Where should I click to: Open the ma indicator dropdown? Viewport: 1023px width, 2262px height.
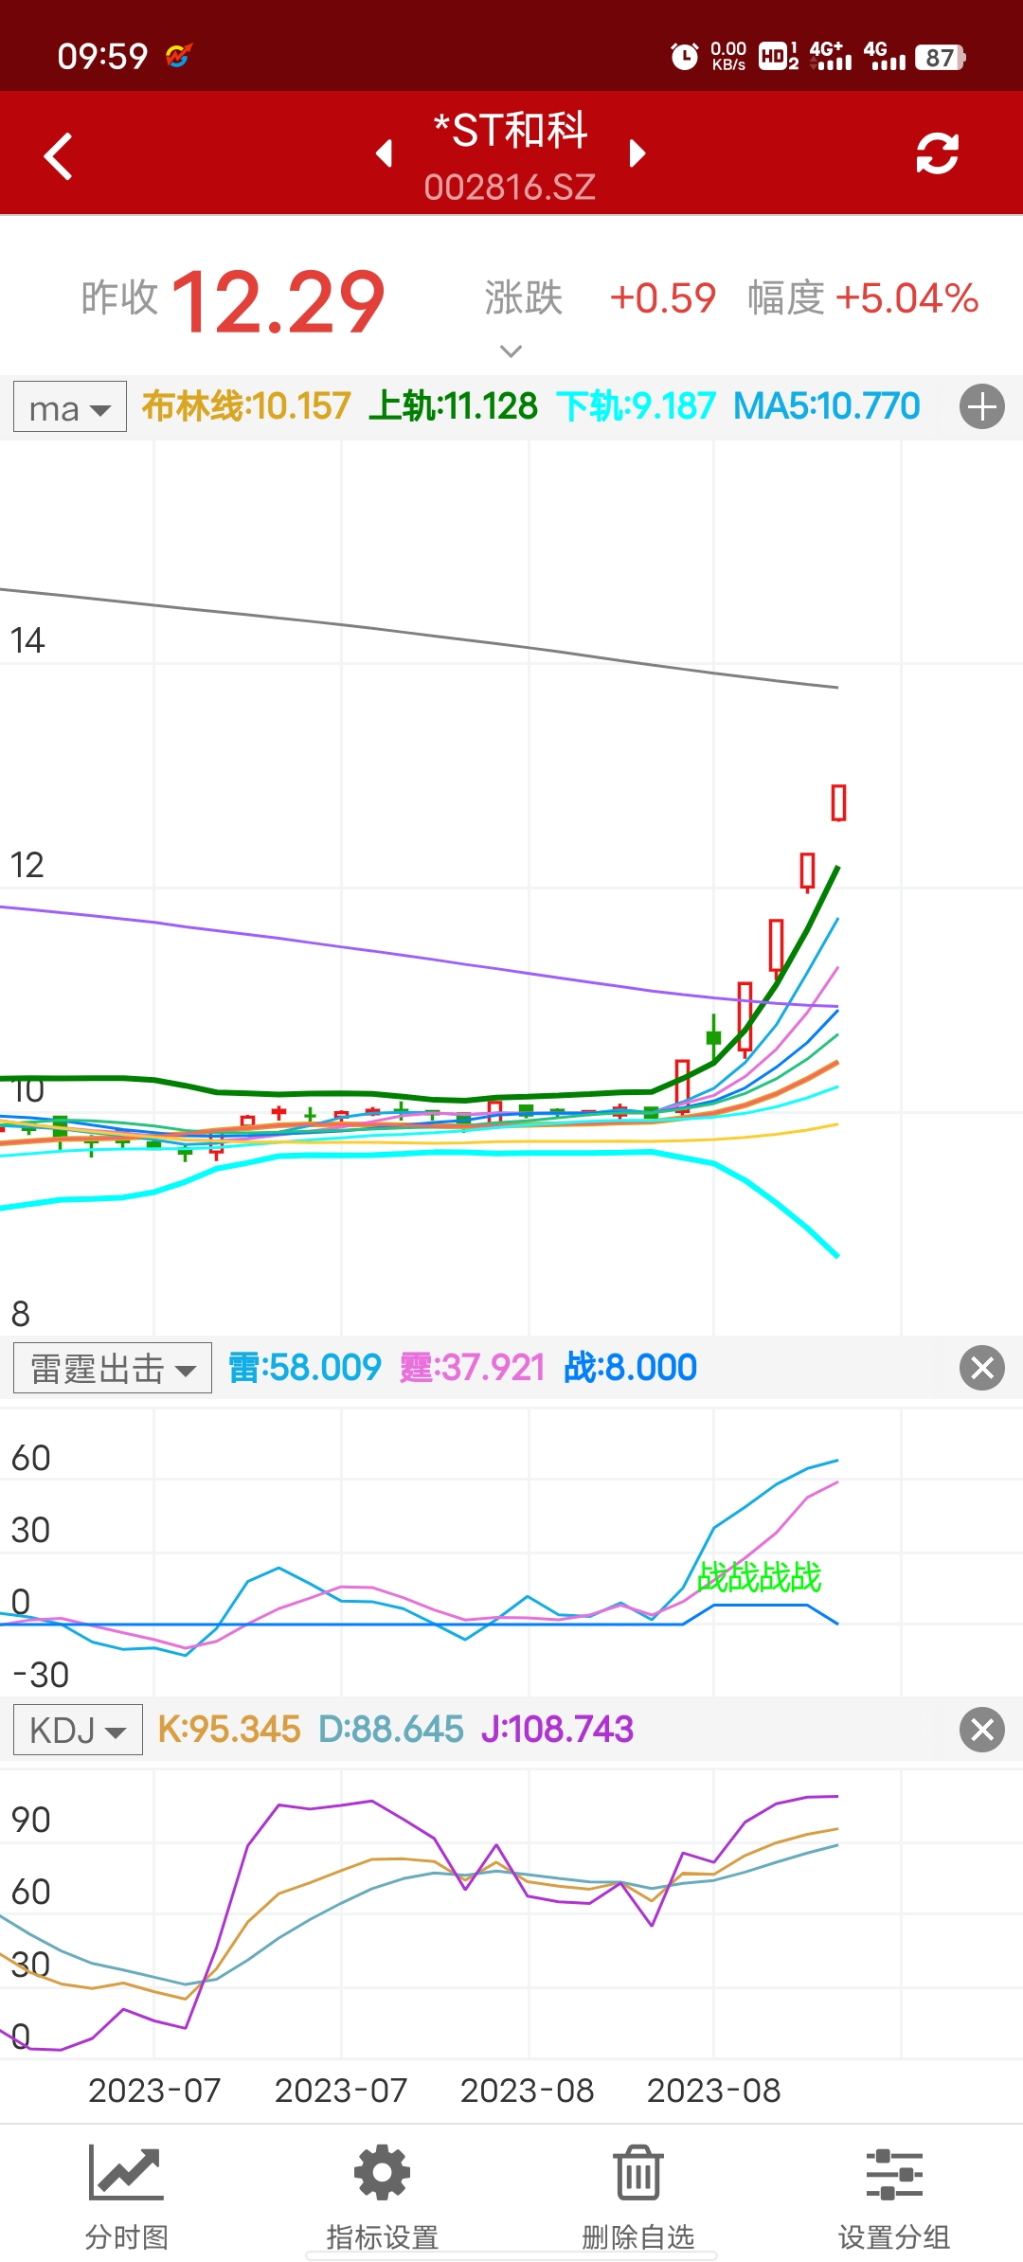pyautogui.click(x=70, y=408)
